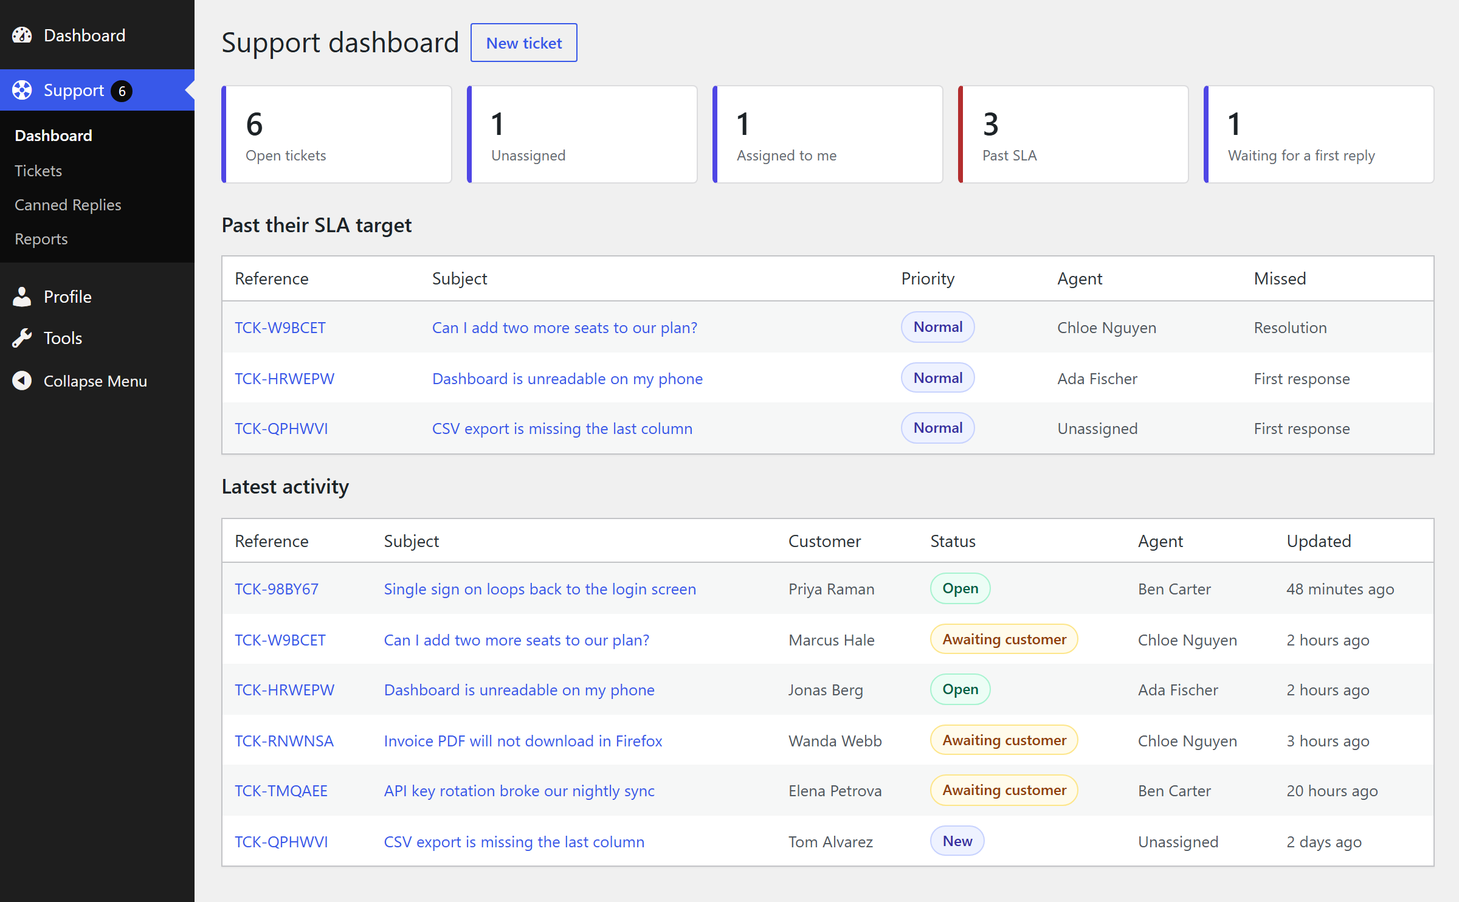Open TCK-QPHWVI in the SLA table

click(281, 429)
